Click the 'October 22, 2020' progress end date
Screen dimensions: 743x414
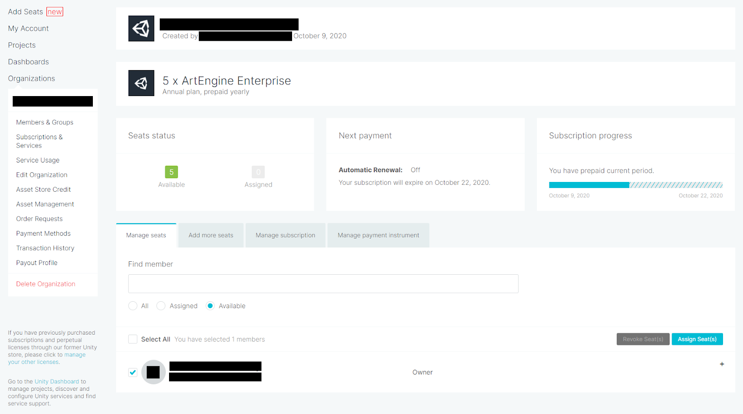(701, 195)
